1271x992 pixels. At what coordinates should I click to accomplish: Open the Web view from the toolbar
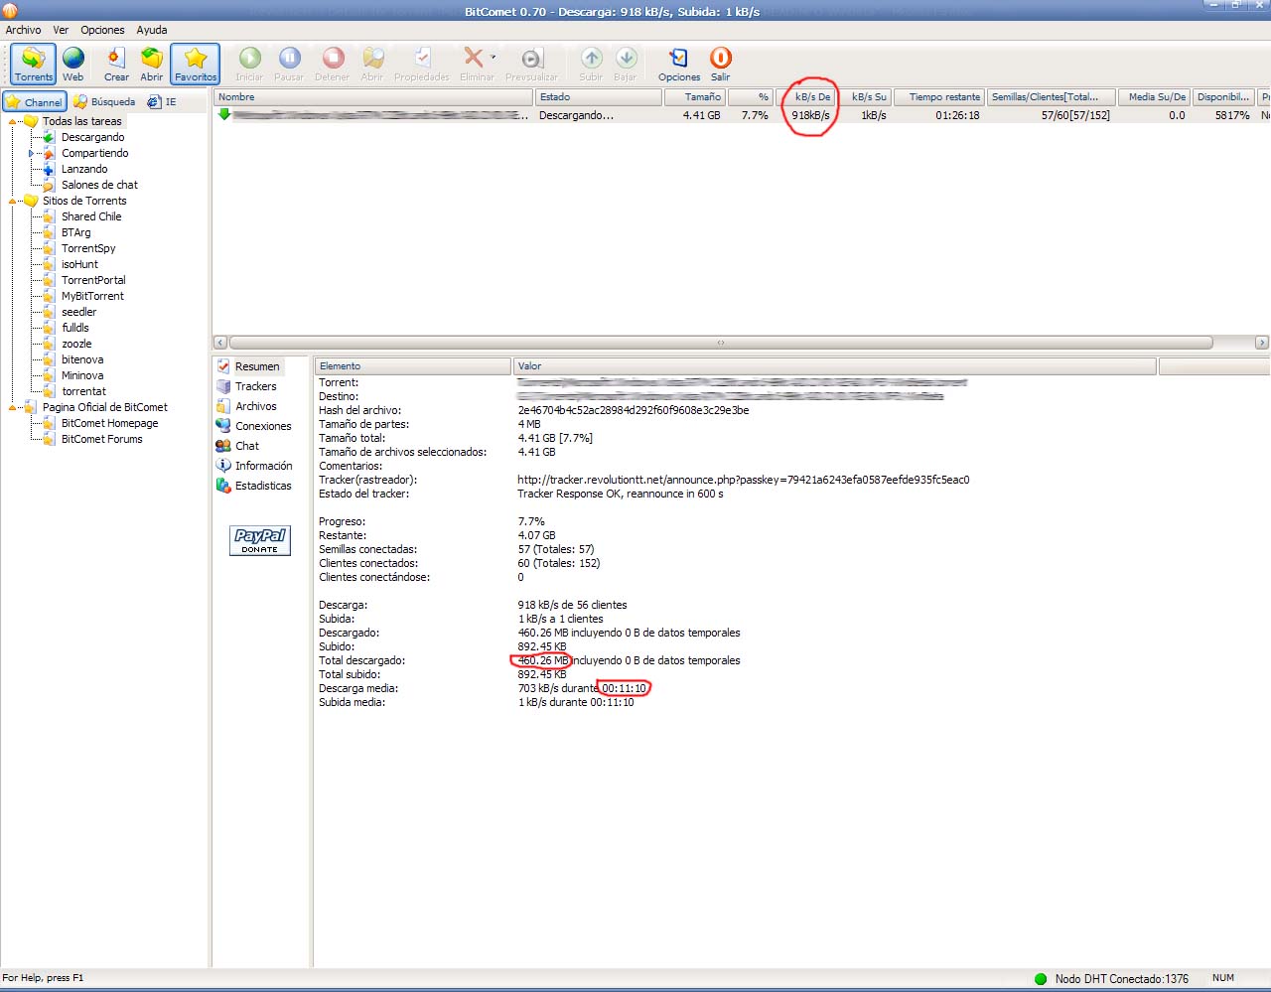tap(73, 64)
